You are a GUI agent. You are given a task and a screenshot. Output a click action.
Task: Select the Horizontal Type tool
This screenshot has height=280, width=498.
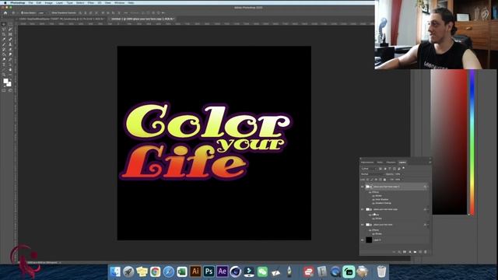[x=4, y=65]
